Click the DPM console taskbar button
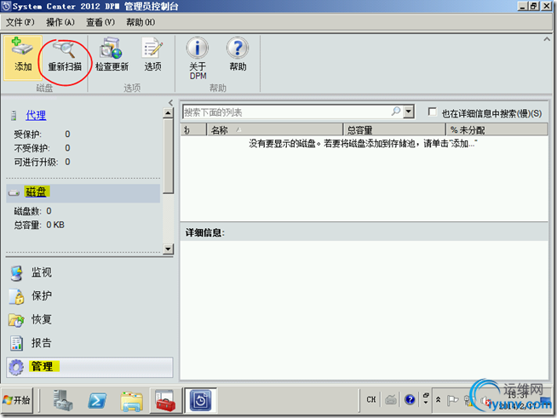557x418 pixels. coord(201,400)
